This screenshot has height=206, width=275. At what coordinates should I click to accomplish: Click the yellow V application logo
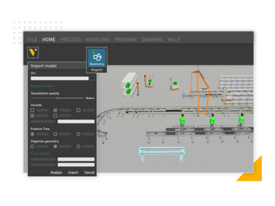[33, 53]
